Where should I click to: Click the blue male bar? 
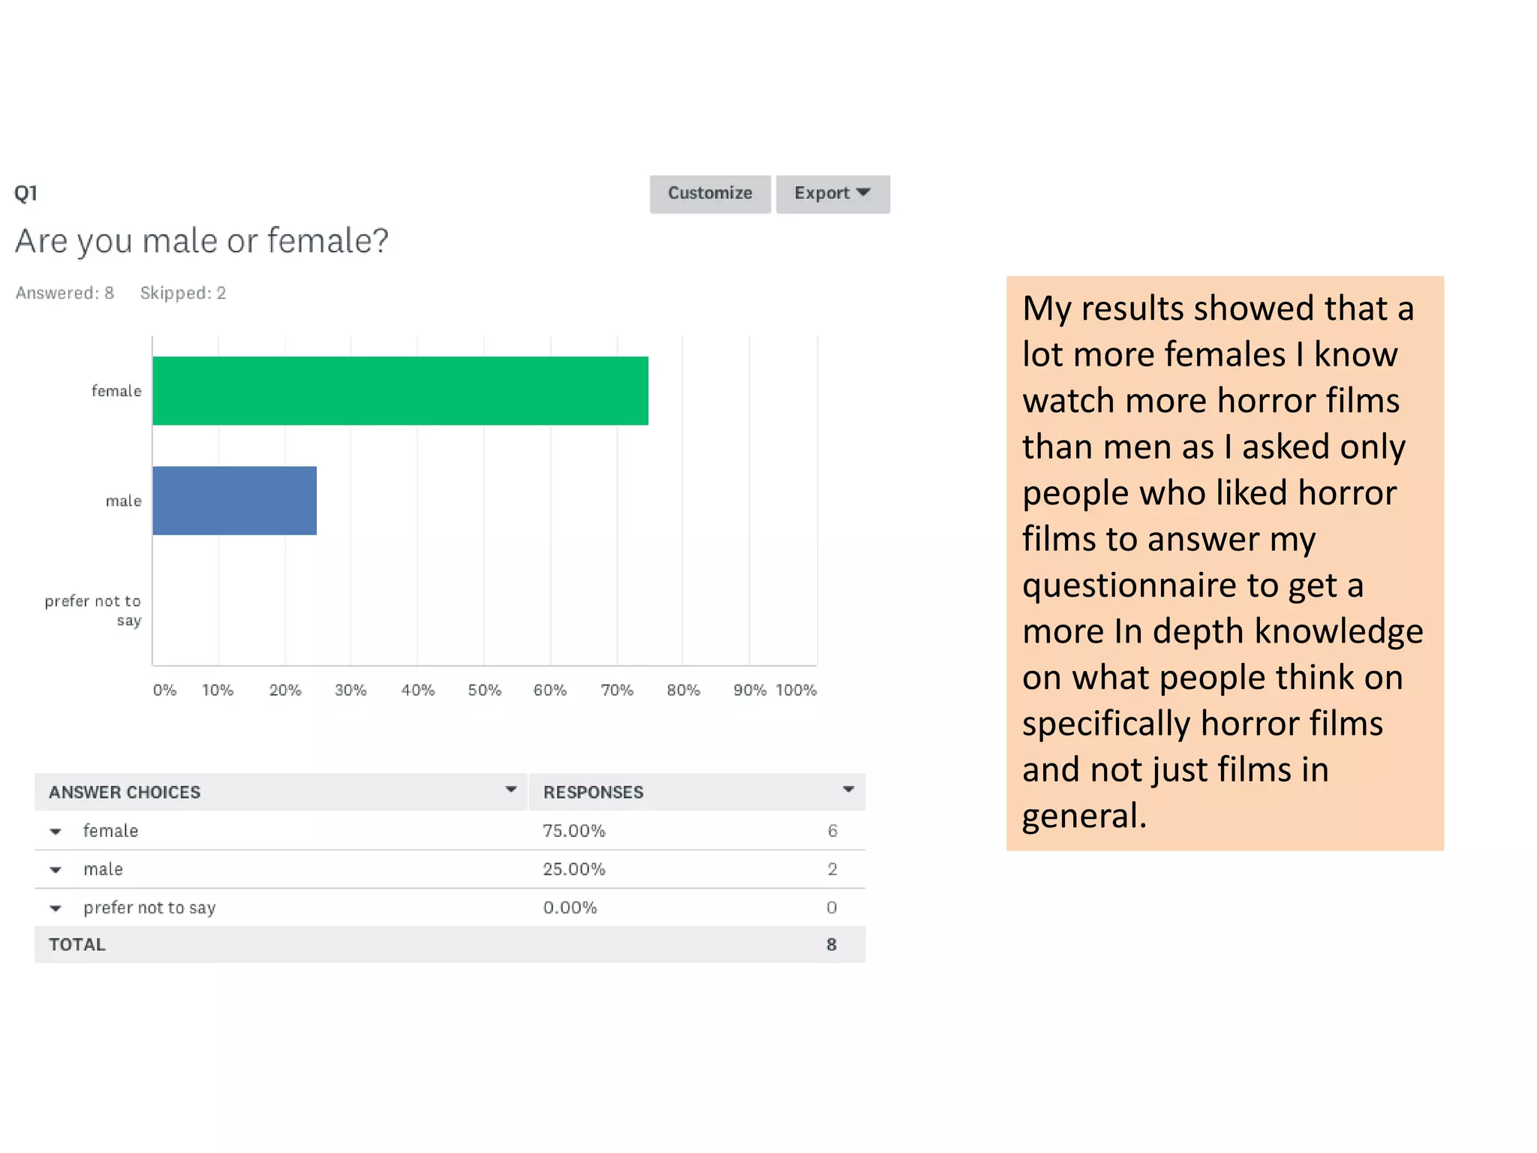point(234,501)
